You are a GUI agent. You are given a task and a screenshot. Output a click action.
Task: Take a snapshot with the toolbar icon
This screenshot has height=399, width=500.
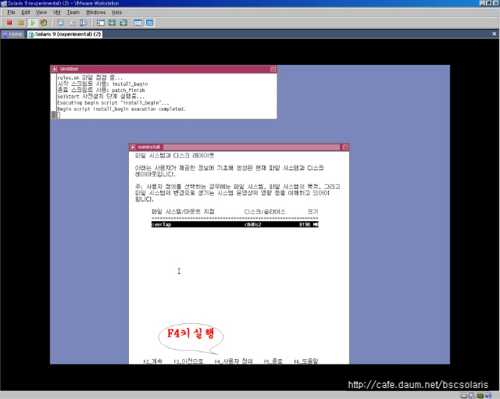(60, 23)
